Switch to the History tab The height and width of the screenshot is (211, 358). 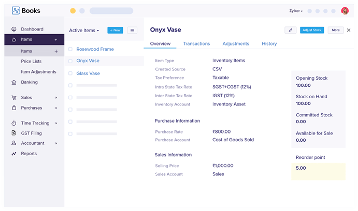tap(269, 43)
